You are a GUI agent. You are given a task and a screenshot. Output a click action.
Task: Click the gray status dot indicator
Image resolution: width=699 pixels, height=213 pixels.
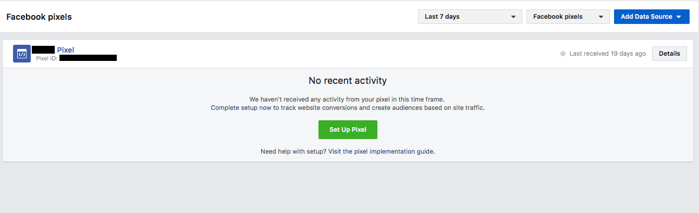[x=563, y=54]
